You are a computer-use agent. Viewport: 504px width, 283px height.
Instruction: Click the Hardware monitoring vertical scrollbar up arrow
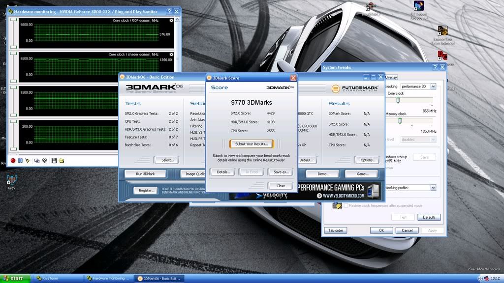177,20
